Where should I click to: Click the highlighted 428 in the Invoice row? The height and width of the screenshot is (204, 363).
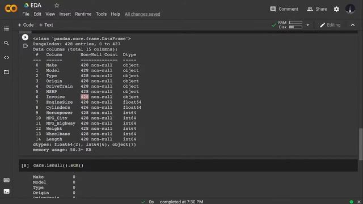pos(85,97)
